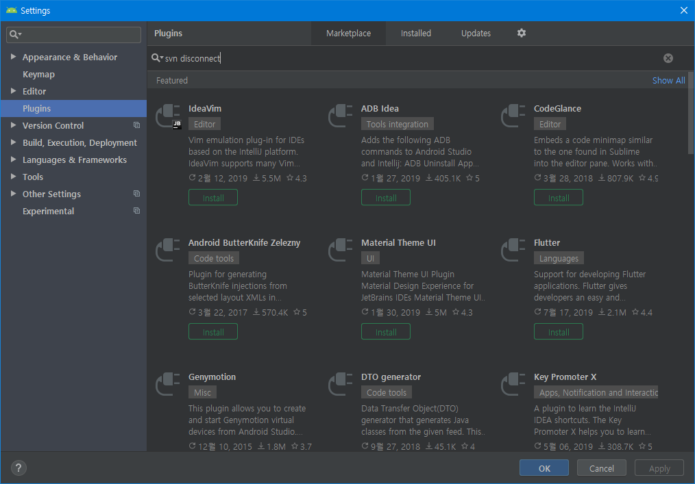Expand Build, Execution, Deployment section
Screen dimensions: 695x484
click(13, 142)
